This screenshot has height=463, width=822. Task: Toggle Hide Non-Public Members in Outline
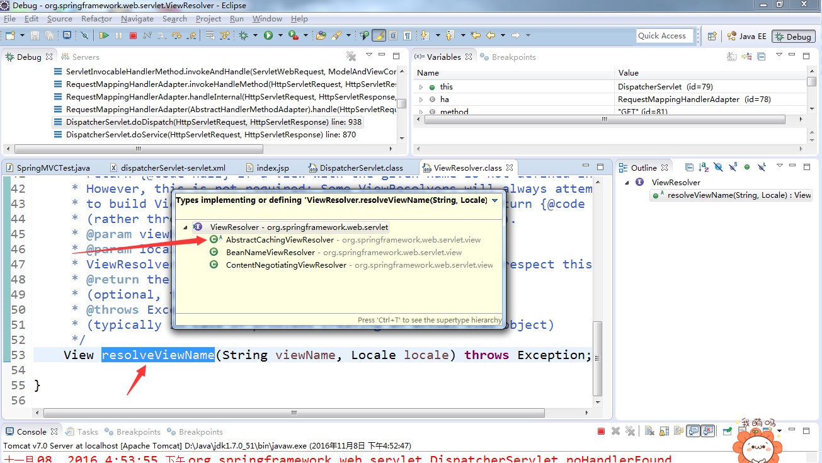[747, 168]
